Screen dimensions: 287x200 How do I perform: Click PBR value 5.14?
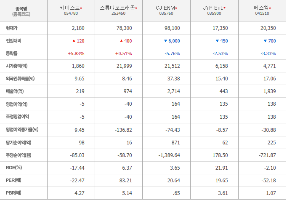click(127, 193)
